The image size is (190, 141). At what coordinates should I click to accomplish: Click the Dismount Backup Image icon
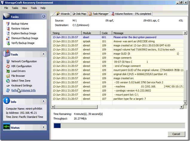pos(8,38)
